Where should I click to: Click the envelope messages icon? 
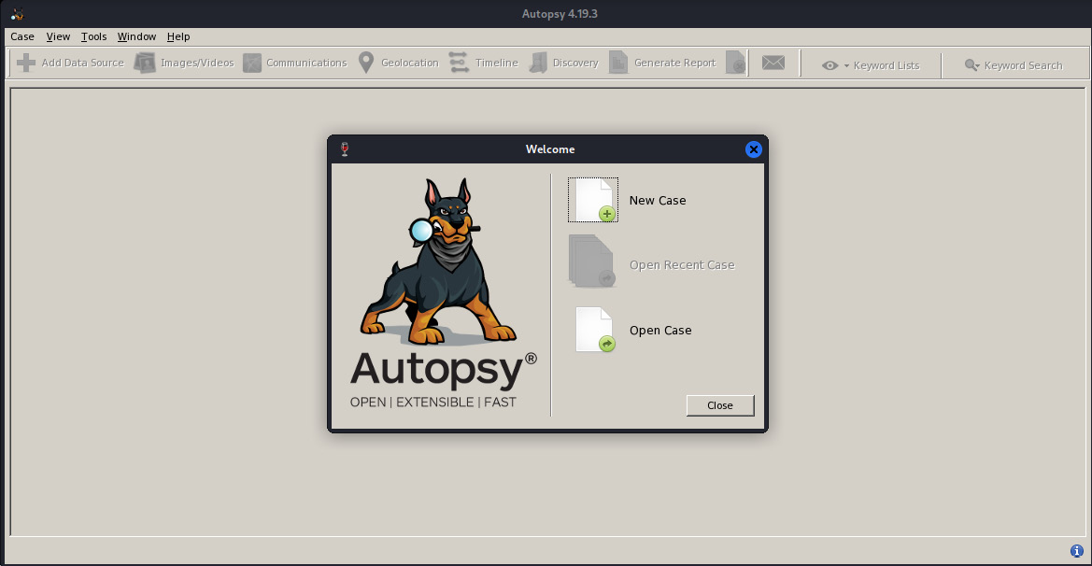[x=773, y=63]
